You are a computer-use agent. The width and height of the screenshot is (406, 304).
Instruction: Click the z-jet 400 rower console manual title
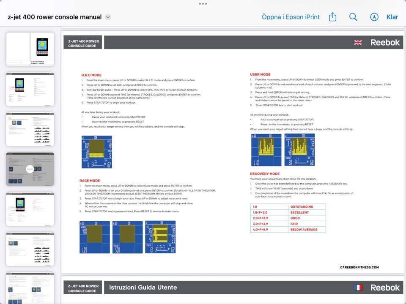55,17
